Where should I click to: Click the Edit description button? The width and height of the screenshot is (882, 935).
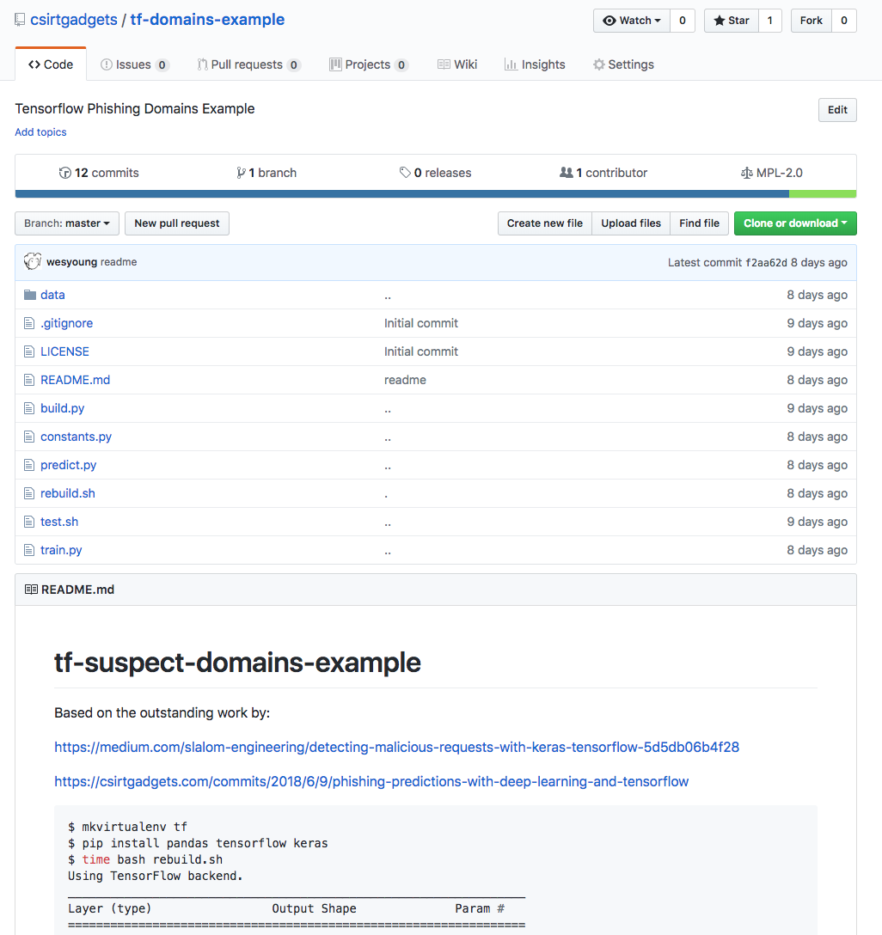(x=837, y=110)
